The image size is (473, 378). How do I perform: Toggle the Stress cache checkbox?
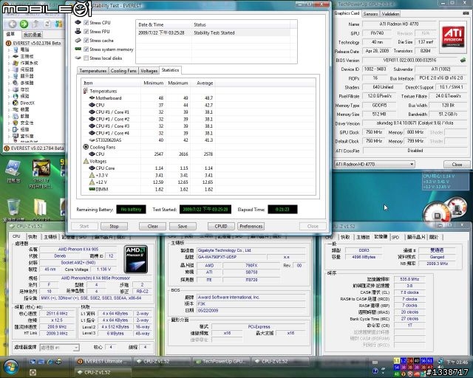coord(86,41)
